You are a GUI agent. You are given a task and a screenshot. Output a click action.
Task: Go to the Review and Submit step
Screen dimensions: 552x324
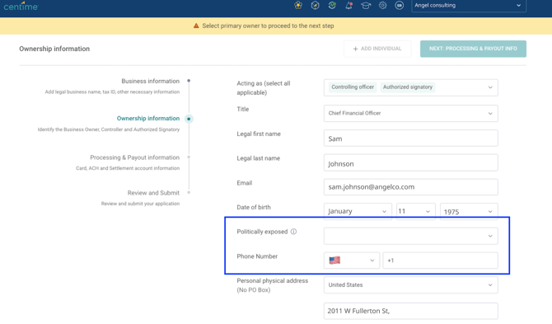pyautogui.click(x=153, y=193)
